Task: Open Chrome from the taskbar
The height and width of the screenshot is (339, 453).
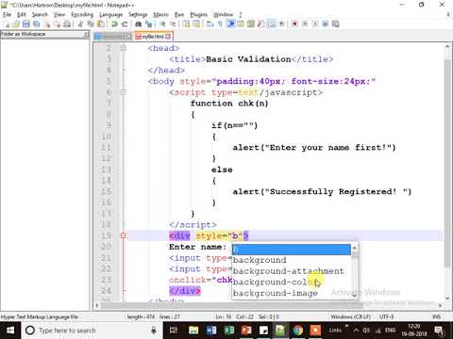Action: pyautogui.click(x=297, y=331)
